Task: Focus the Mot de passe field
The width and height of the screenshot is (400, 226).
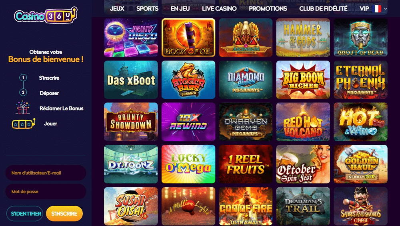Action: pos(46,192)
